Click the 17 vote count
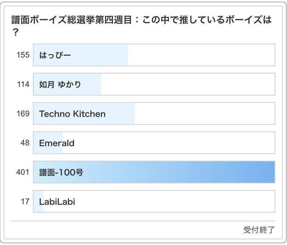The image size is (287, 245). 25,202
